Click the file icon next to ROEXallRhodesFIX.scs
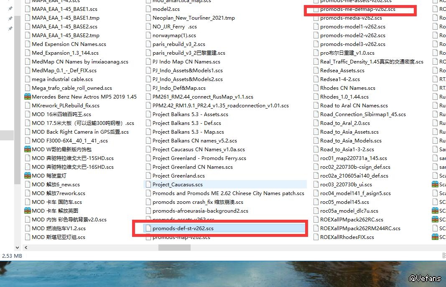Screen dimensions: 446x287 pyautogui.click(x=316, y=237)
